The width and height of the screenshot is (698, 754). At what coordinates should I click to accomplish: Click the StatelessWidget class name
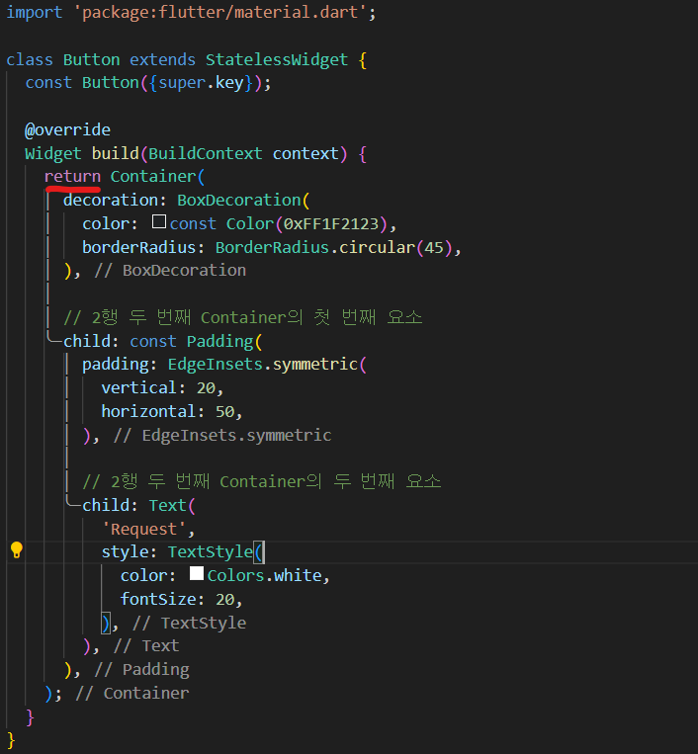point(277,59)
